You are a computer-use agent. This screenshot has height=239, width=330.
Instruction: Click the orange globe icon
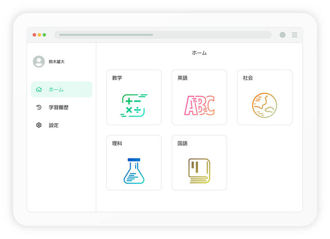265,105
